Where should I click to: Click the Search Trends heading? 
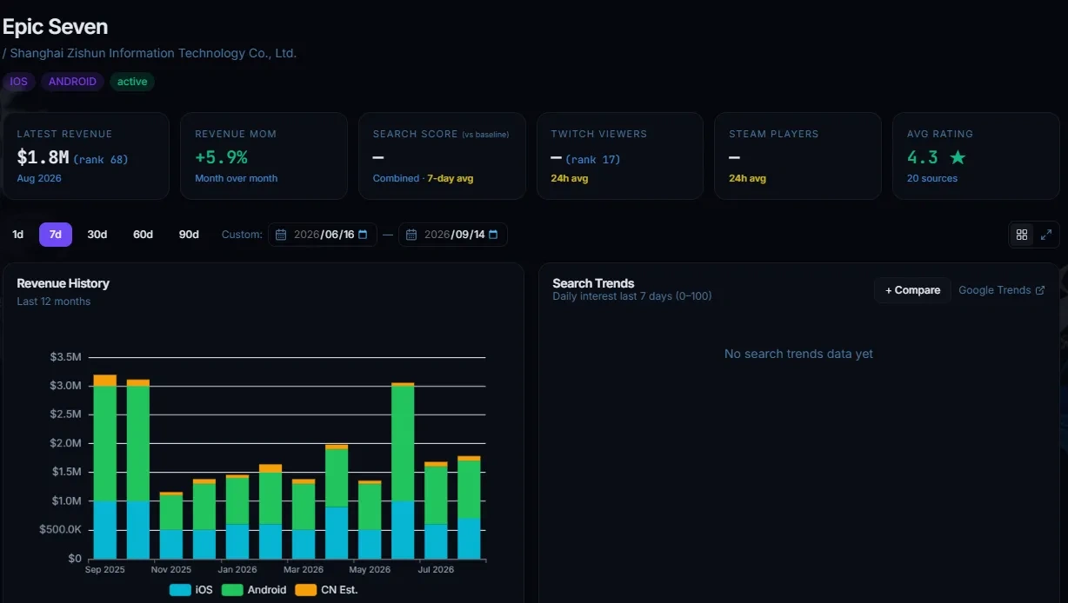[593, 283]
